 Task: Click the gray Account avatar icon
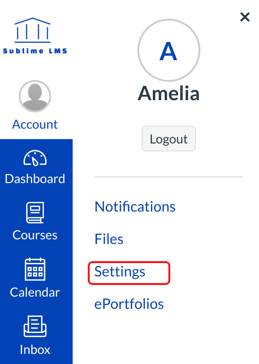(x=35, y=96)
